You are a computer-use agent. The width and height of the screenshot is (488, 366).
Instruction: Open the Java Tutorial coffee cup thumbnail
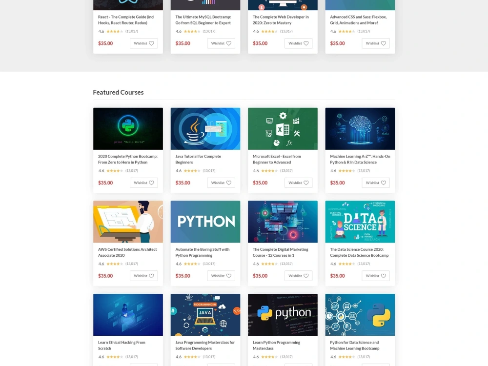click(205, 128)
